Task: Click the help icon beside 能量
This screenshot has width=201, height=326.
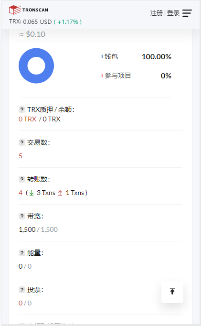Action: (22, 253)
